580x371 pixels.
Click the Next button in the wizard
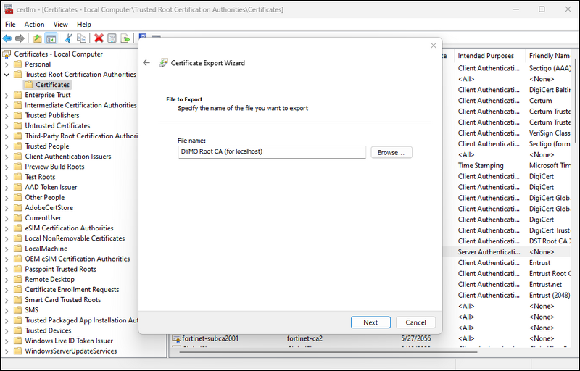(x=370, y=322)
